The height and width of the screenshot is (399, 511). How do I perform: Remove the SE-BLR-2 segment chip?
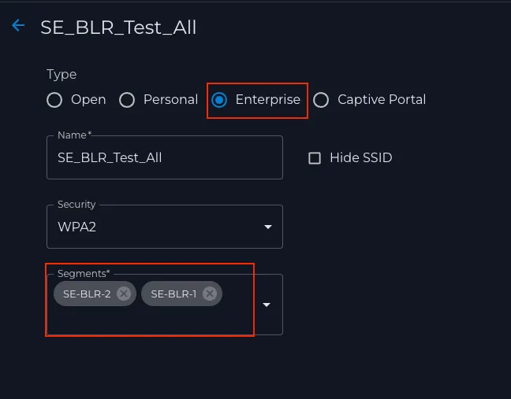coord(124,294)
